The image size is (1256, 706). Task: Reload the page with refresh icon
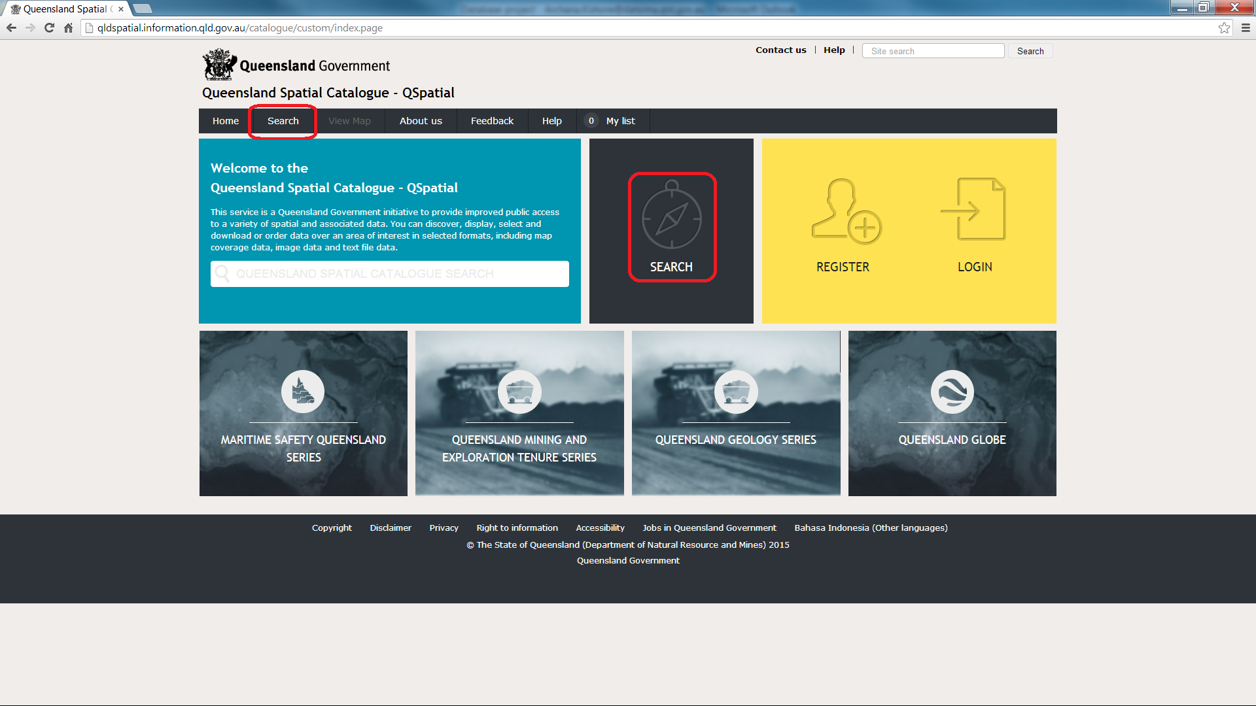[49, 27]
